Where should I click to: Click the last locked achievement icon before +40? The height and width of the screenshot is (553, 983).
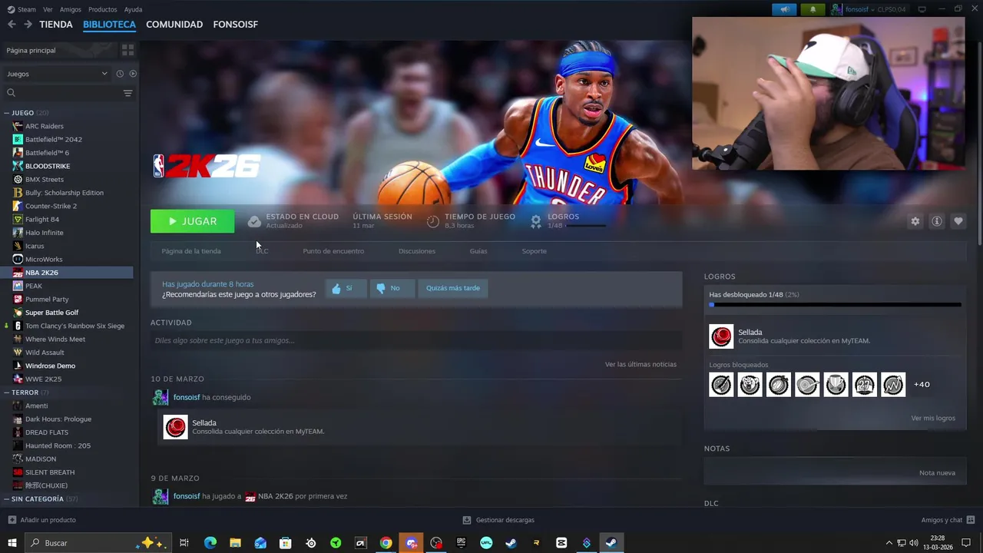(x=893, y=384)
